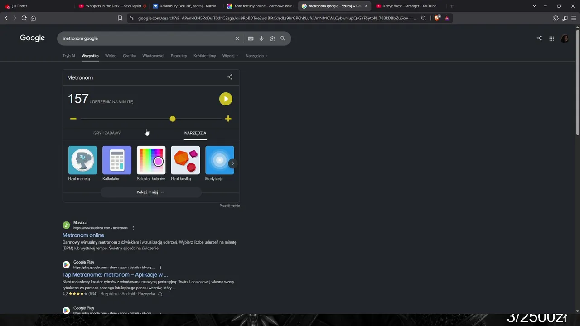The image size is (580, 326).
Task: Expand the Więcej dropdown
Action: [x=230, y=56]
